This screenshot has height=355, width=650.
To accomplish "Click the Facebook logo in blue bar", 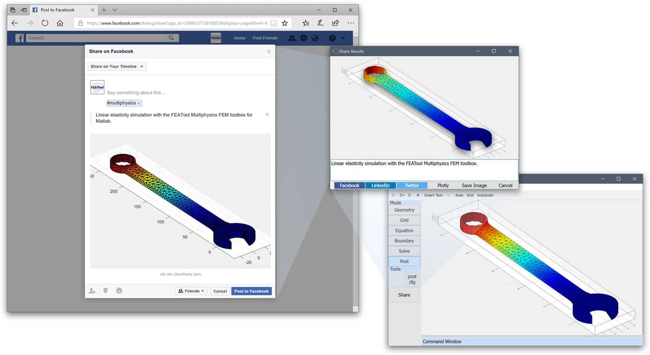I will [19, 38].
